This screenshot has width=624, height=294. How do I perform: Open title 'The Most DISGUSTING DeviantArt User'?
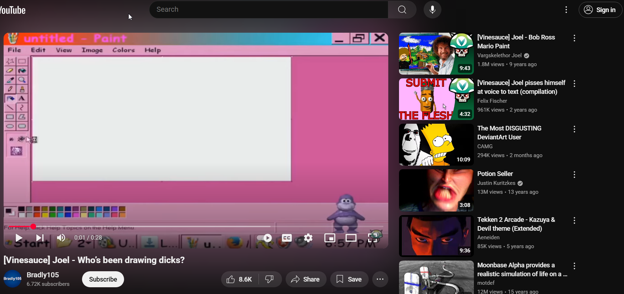pyautogui.click(x=510, y=133)
